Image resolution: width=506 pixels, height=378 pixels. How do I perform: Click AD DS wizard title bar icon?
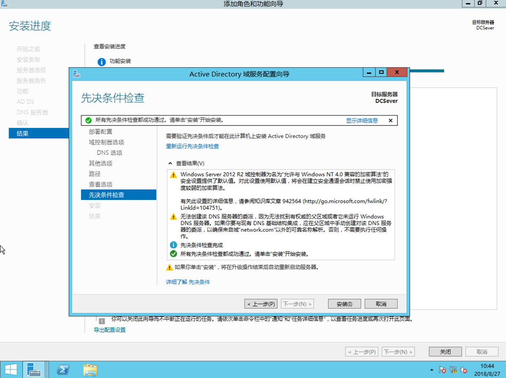tap(76, 74)
